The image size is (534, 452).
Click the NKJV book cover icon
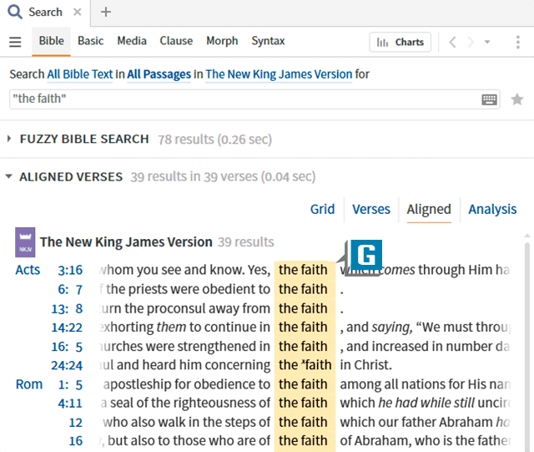tap(25, 242)
